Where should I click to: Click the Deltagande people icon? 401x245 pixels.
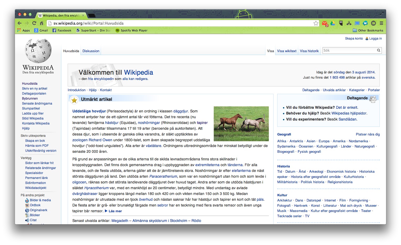373,99
